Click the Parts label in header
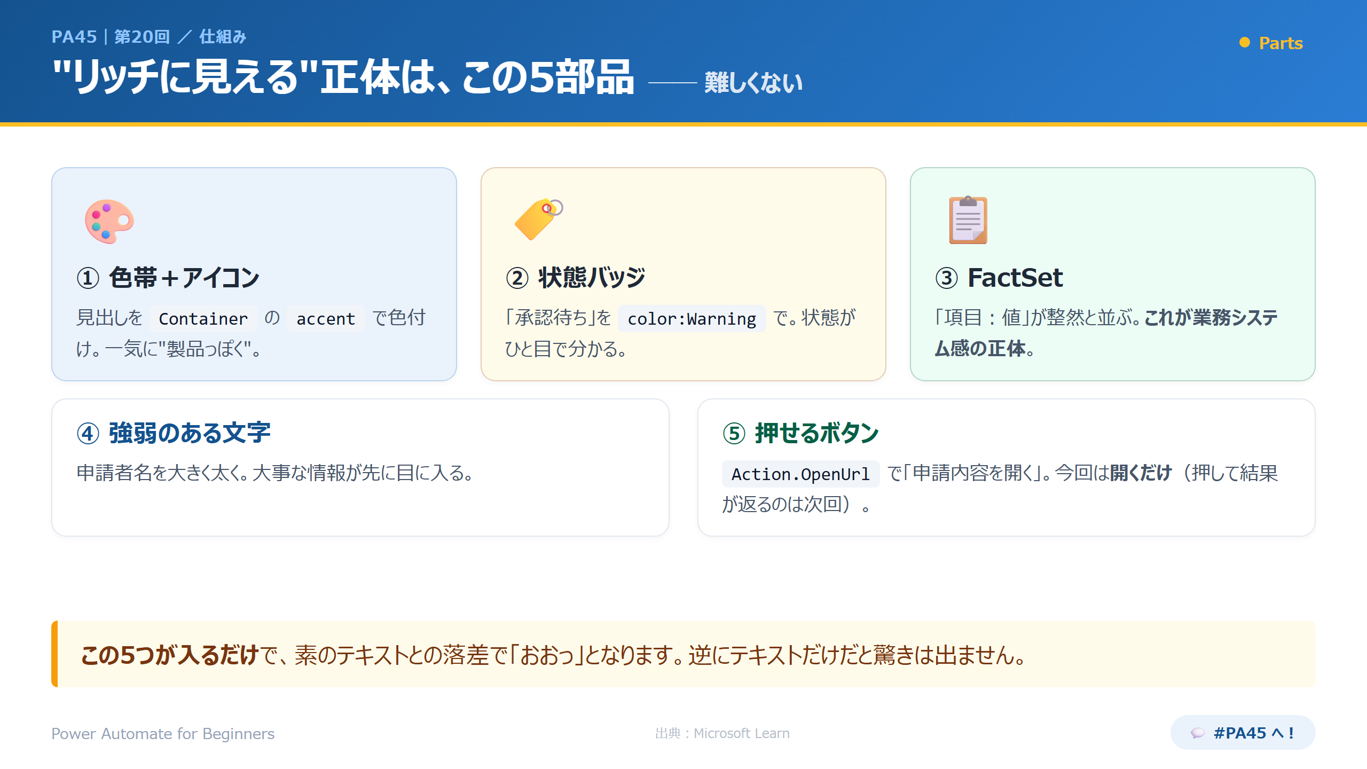The height and width of the screenshot is (769, 1367). click(1280, 43)
